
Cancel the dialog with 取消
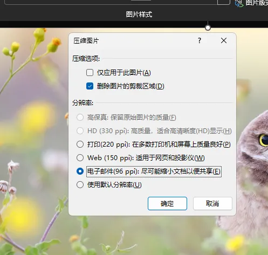coord(212,204)
